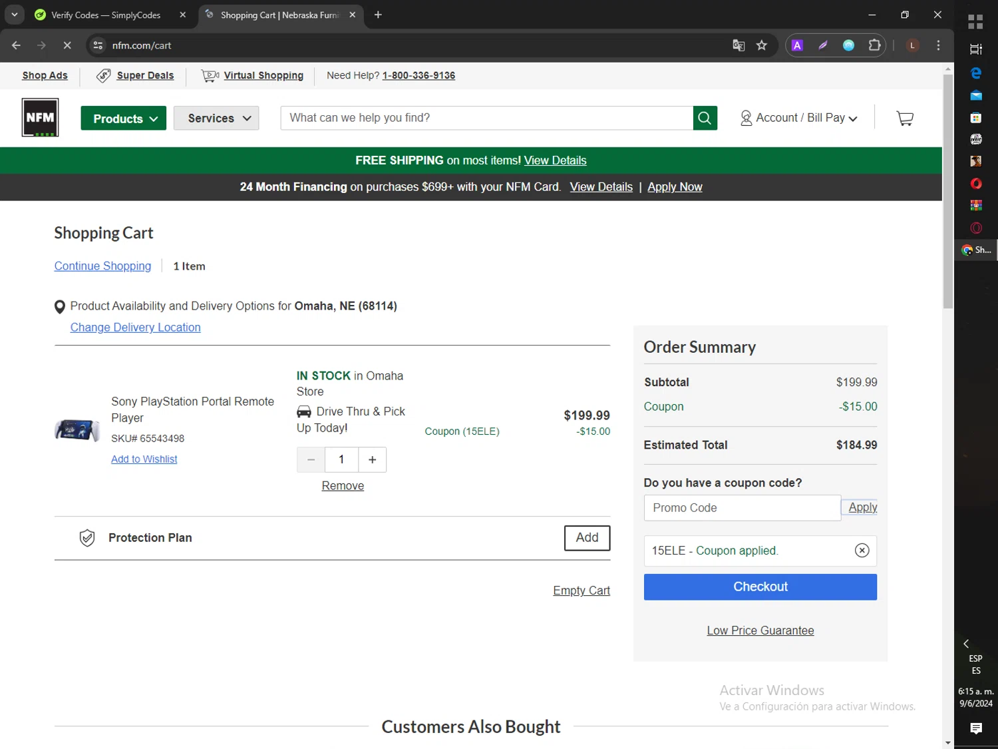
Task: Click the browser address bar URL
Action: (141, 45)
